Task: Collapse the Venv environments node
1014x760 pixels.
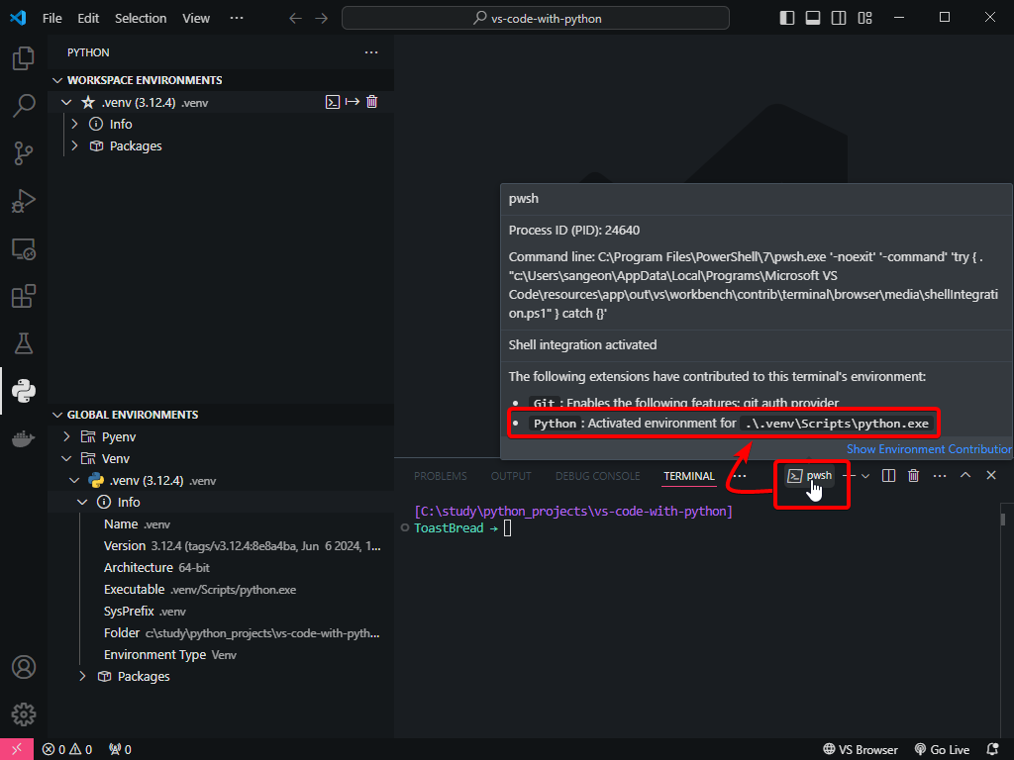Action: (x=66, y=459)
